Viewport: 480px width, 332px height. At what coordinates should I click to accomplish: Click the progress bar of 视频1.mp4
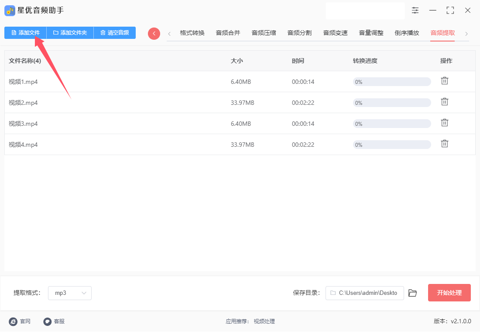pyautogui.click(x=392, y=82)
